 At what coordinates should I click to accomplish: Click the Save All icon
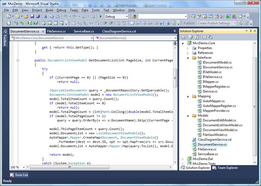pos(38,16)
